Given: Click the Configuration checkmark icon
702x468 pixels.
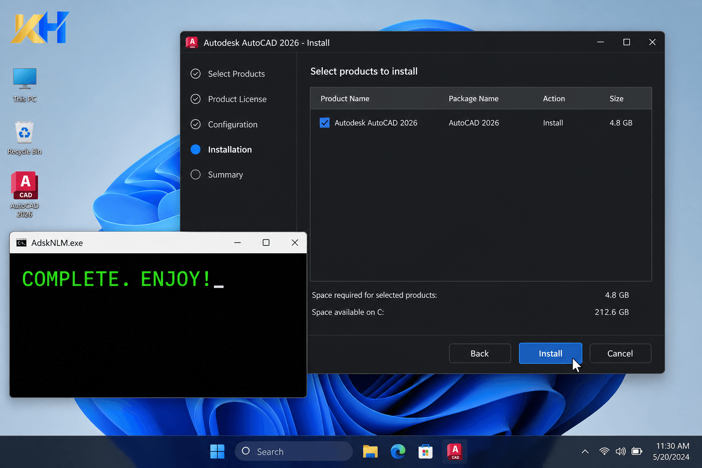Looking at the screenshot, I should click(x=196, y=124).
